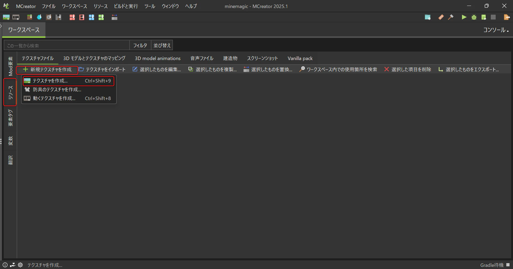Click the import block texture dirt icon
513x269 pixels.
click(x=30, y=17)
